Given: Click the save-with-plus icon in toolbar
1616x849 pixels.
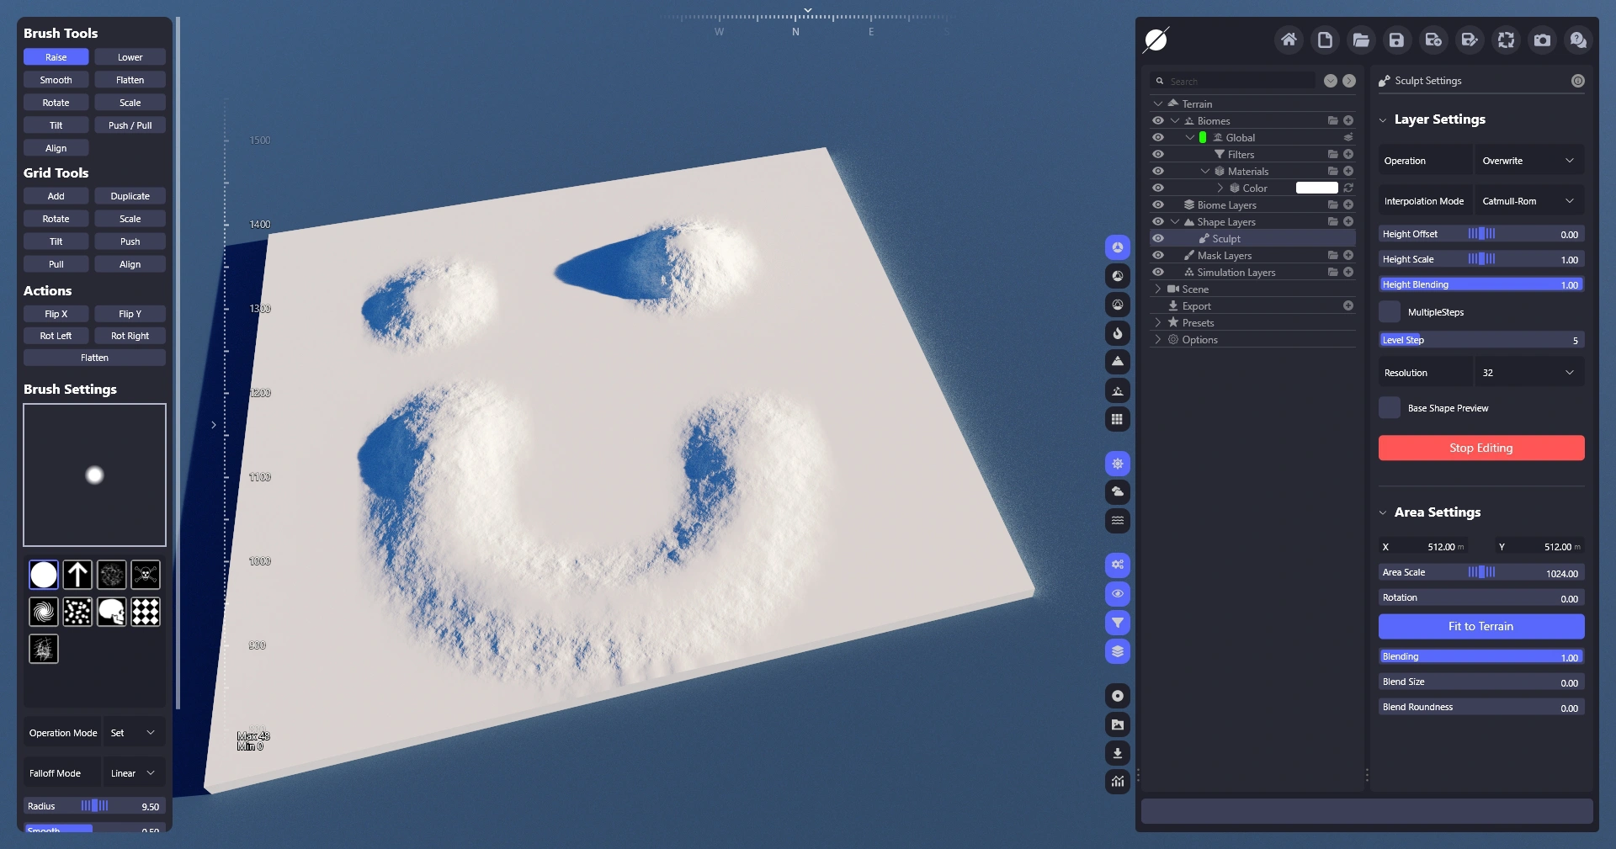Looking at the screenshot, I should (x=1433, y=40).
